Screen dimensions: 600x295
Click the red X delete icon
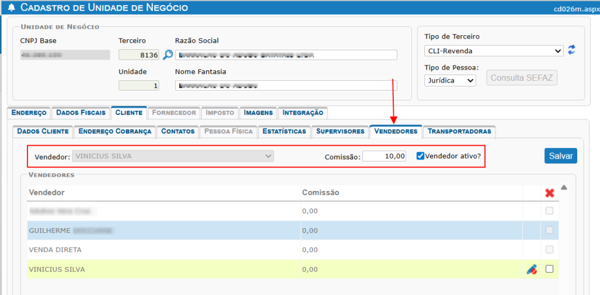pos(550,193)
